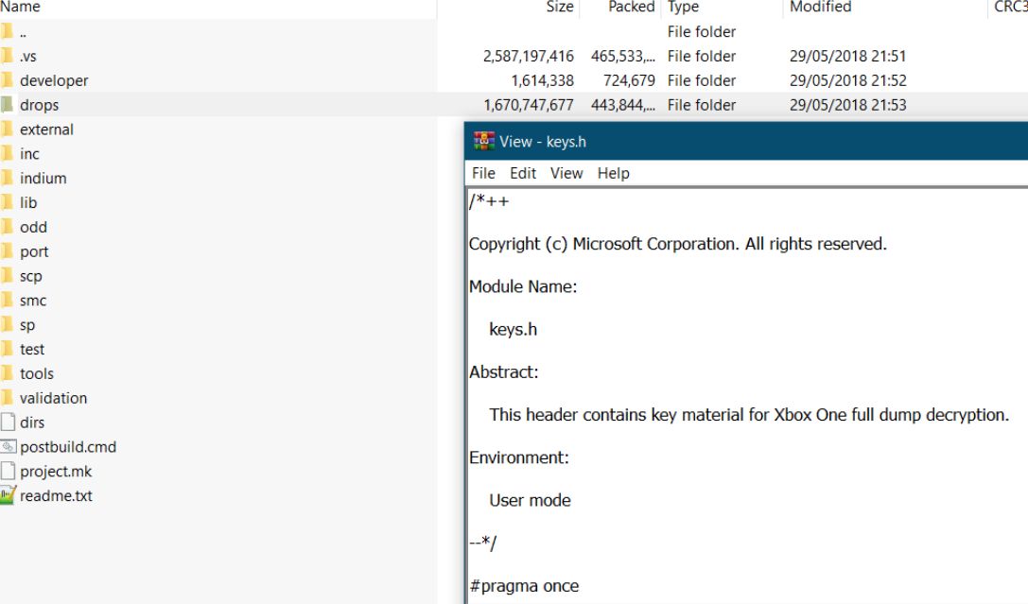Click the developer folder icon

pos(7,80)
